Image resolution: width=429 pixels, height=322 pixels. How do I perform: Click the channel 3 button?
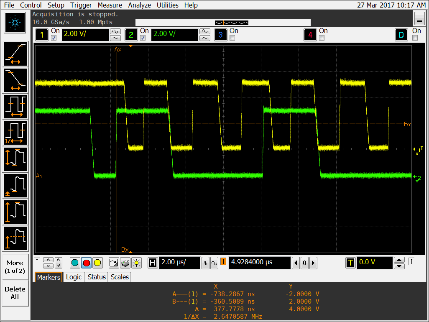pos(220,35)
